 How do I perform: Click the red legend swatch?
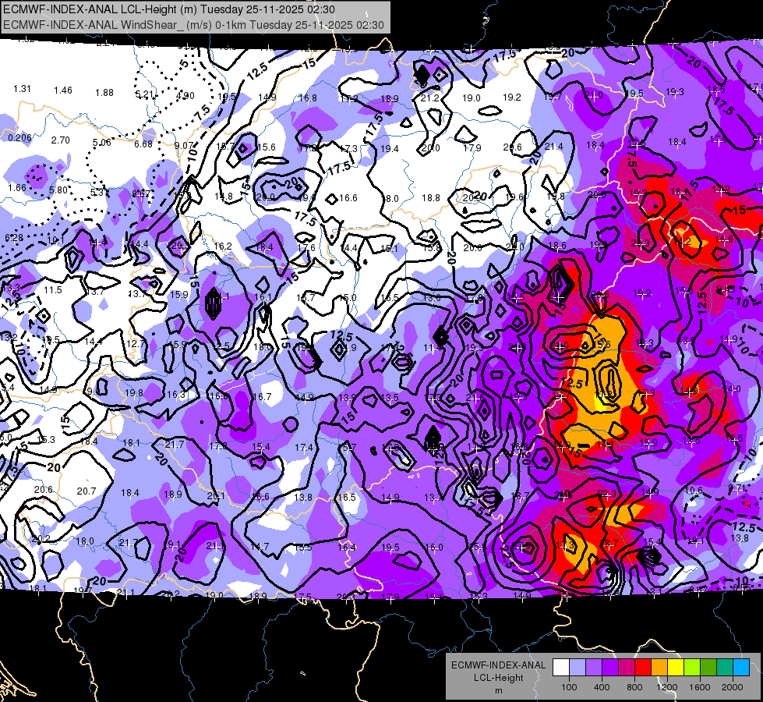pos(643,667)
